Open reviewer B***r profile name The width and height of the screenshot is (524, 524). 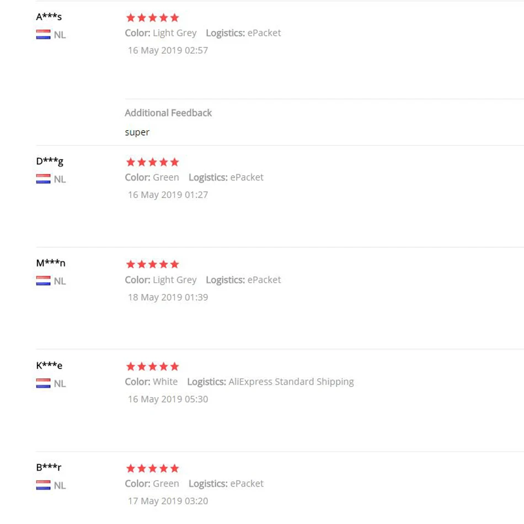click(x=49, y=467)
